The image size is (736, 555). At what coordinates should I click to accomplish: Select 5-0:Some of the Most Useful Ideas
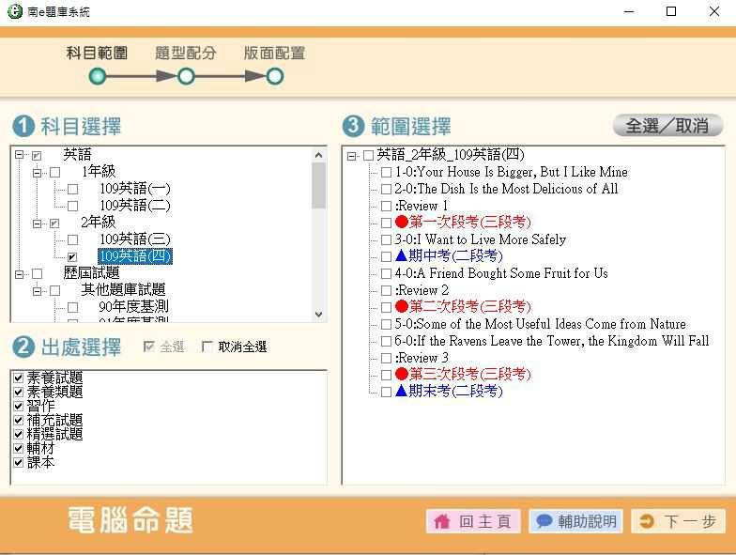540,324
